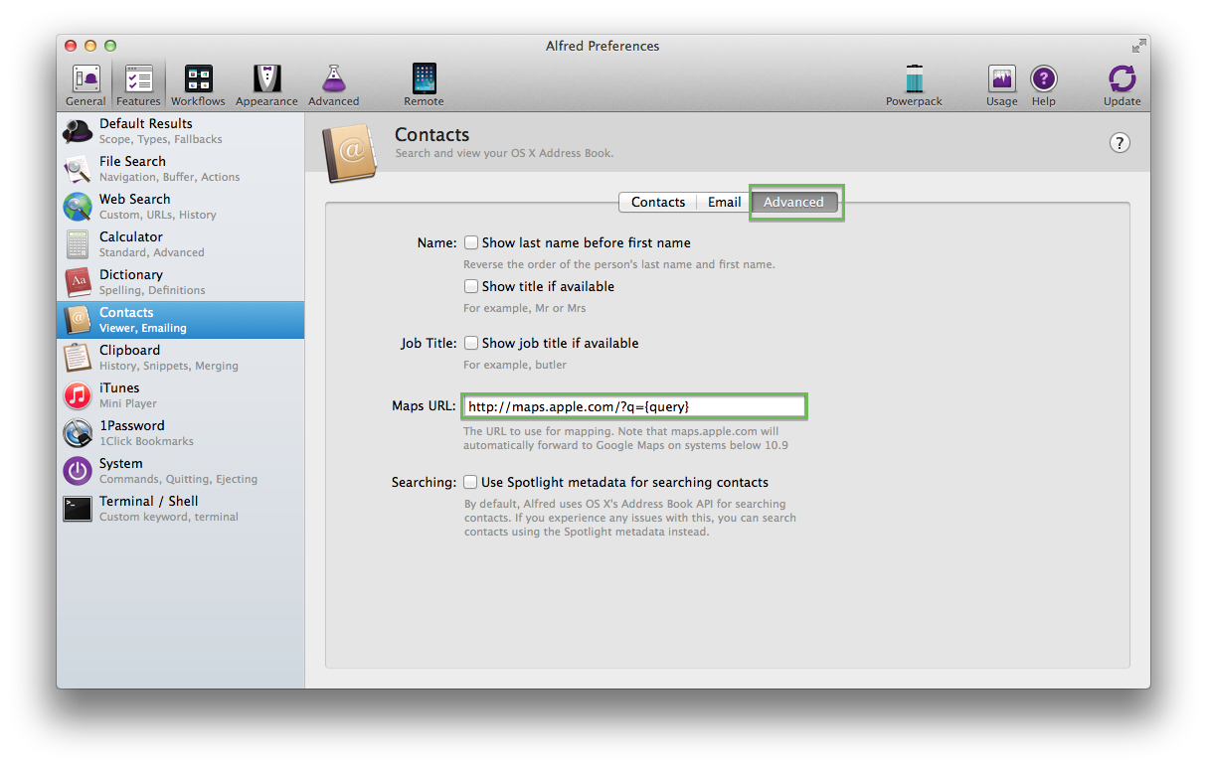The width and height of the screenshot is (1207, 767).
Task: Click 'Custom keyword, terminal' subtitle text
Action: point(169,517)
